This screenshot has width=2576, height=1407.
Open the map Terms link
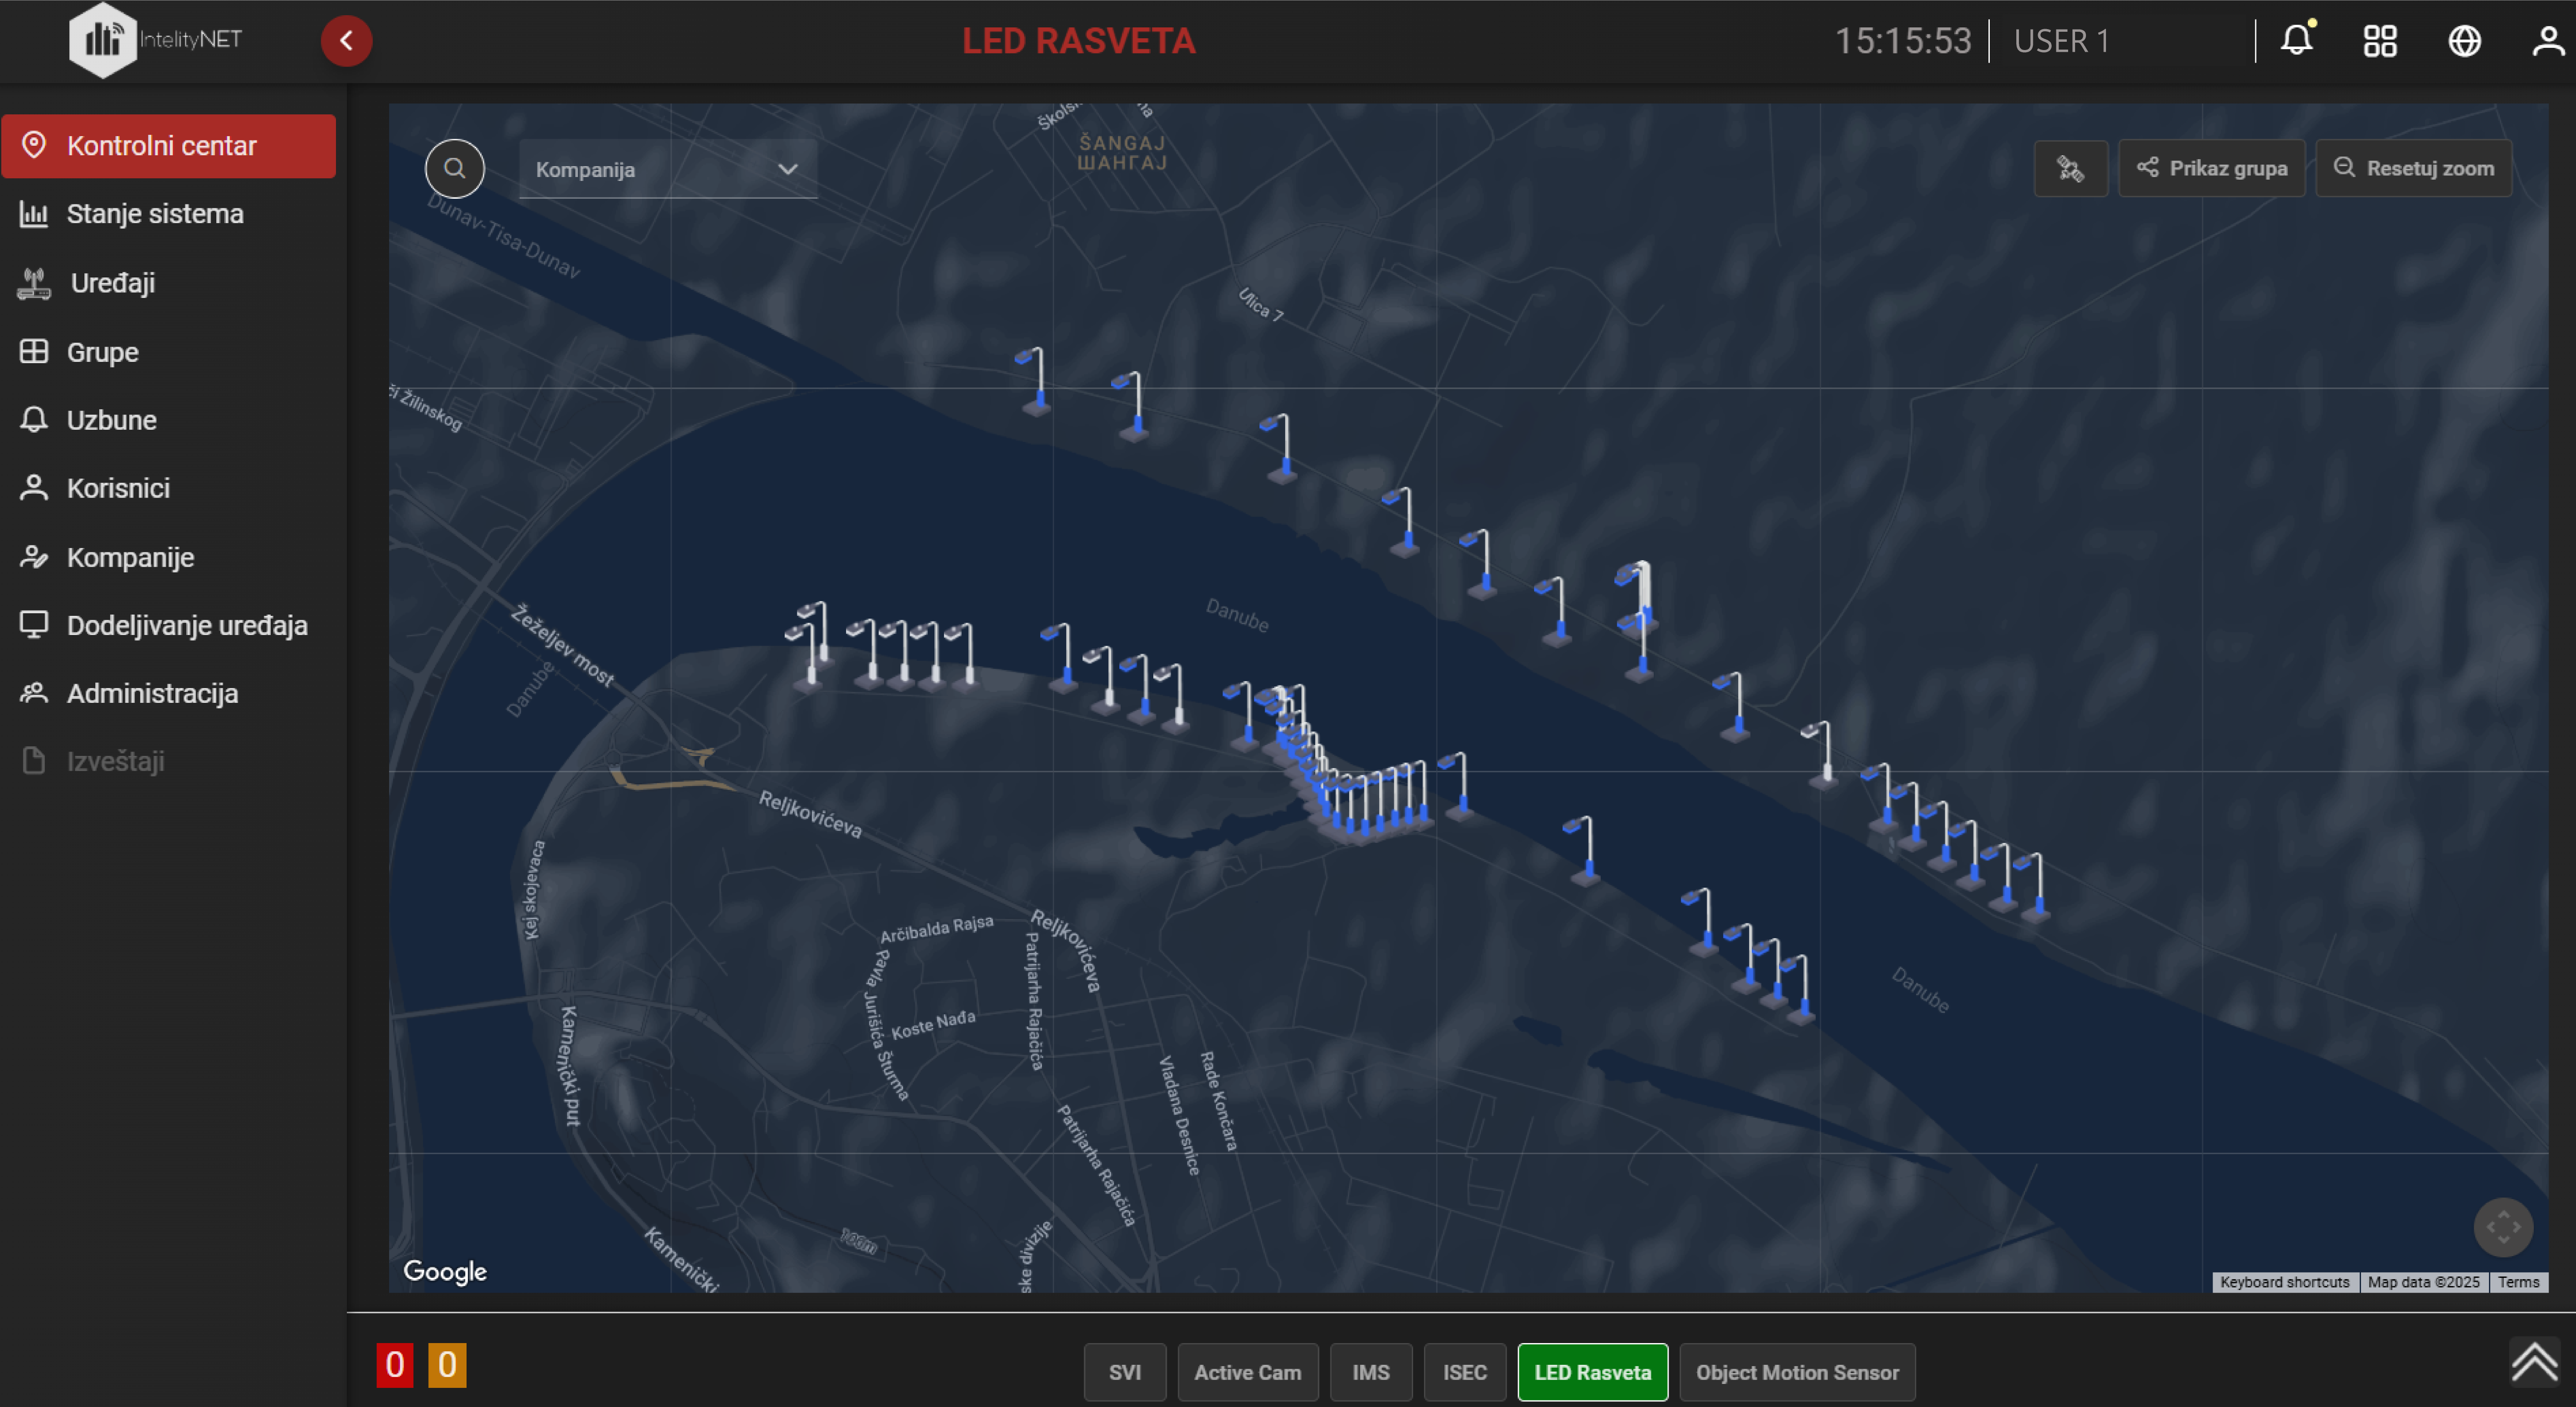coord(2518,1282)
